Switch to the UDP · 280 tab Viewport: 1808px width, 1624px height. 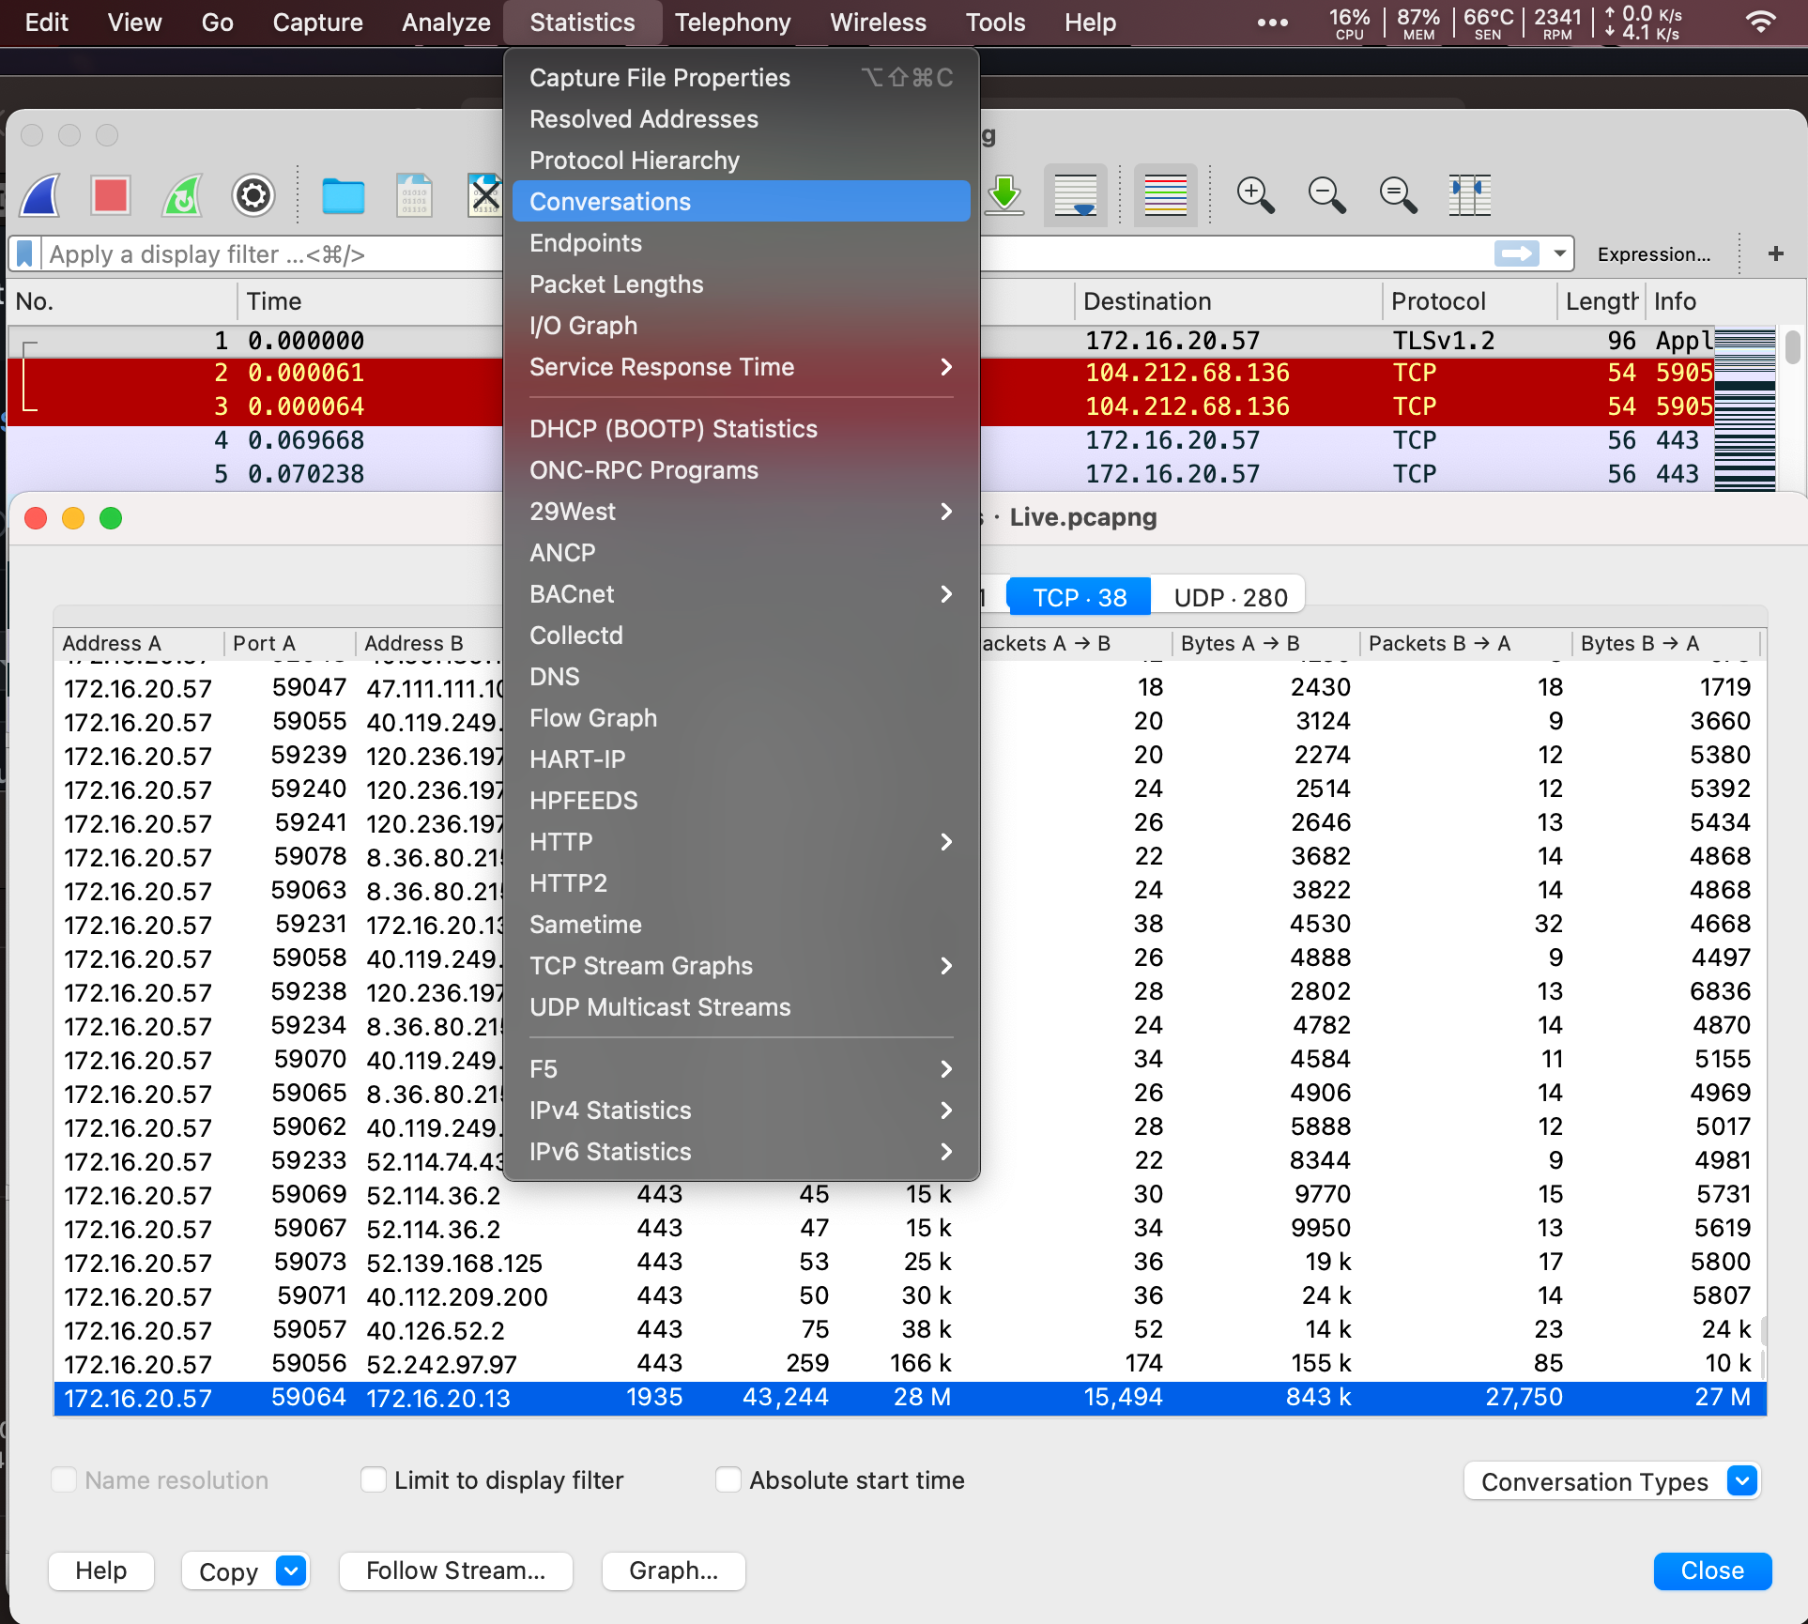point(1230,598)
